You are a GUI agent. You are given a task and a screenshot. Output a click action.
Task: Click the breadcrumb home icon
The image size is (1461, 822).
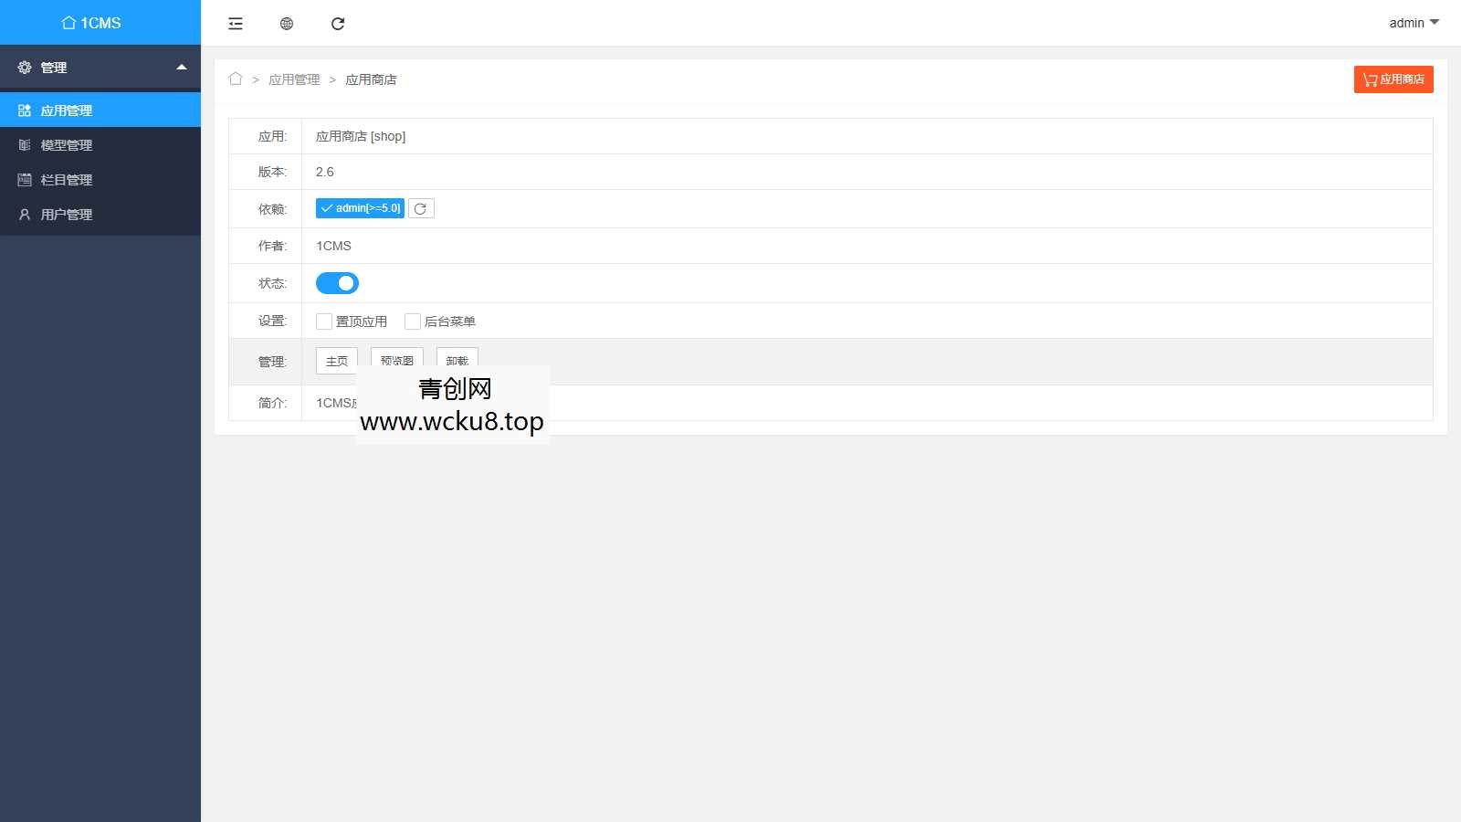tap(236, 79)
